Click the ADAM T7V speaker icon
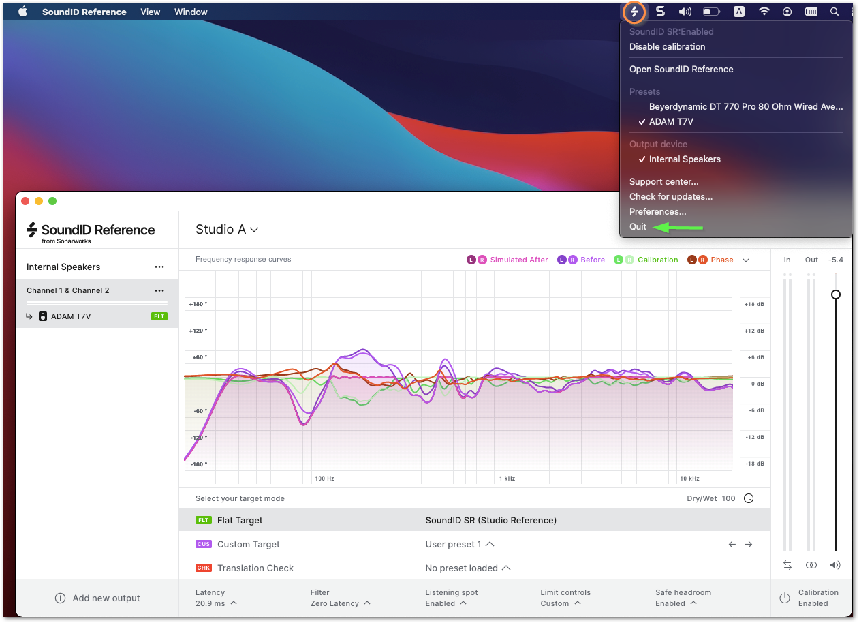The width and height of the screenshot is (859, 623). pos(42,316)
